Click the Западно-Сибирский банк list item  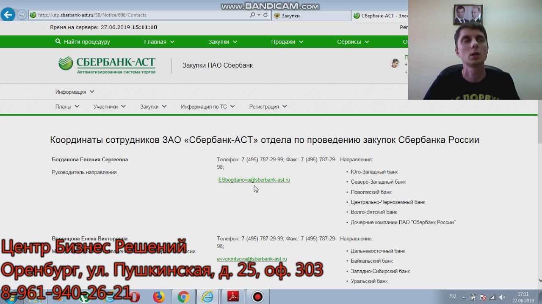tap(380, 271)
